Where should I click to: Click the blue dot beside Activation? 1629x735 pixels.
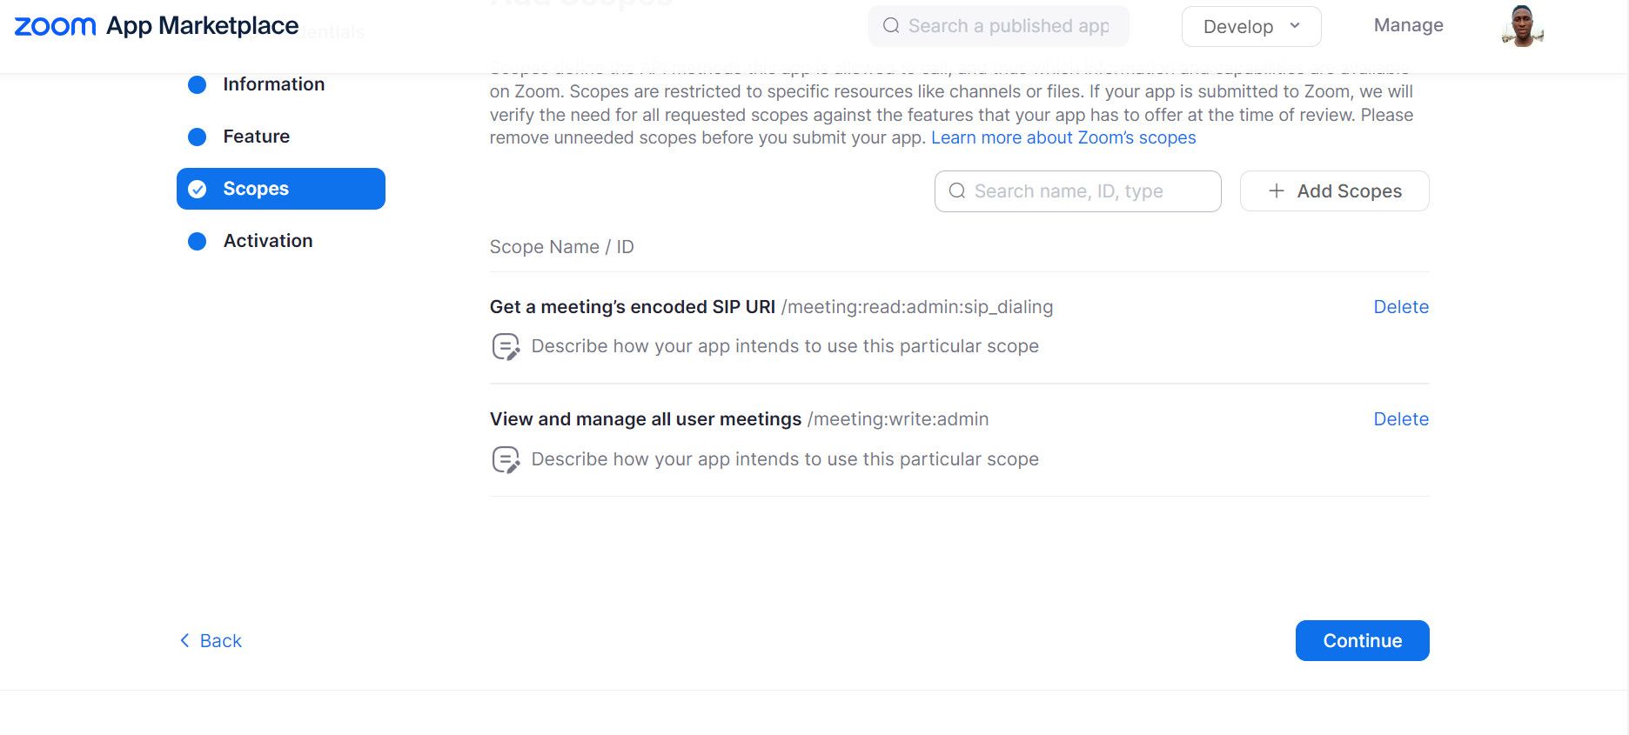(x=198, y=241)
